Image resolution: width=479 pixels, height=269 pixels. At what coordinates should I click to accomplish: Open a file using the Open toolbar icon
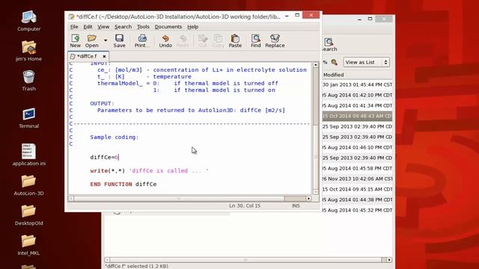(91, 41)
